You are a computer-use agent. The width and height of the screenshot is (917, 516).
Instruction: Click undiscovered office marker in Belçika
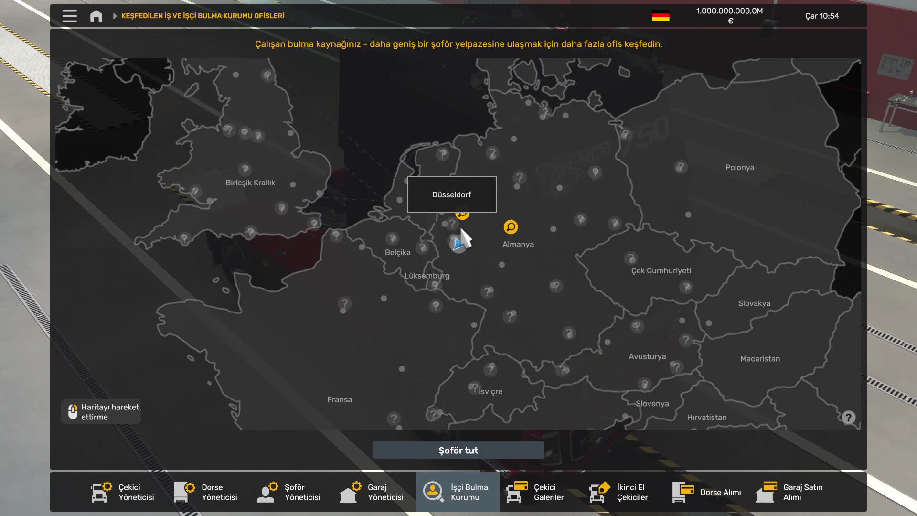(x=392, y=238)
